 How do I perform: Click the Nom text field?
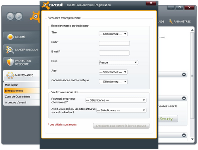114,43
